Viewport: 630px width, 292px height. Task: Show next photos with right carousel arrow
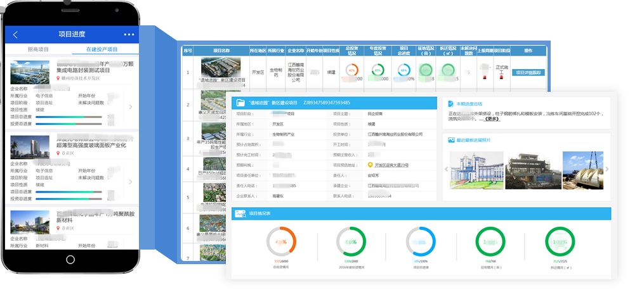[607, 169]
